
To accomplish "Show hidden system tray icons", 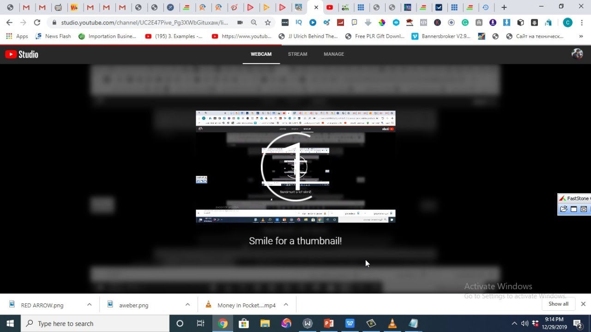I will click(x=514, y=323).
